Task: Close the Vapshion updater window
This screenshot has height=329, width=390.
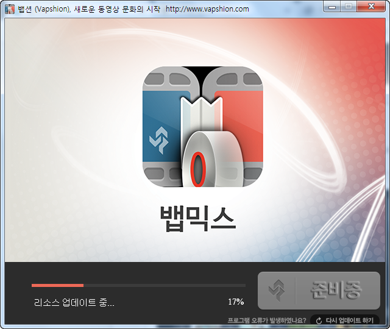Action: (x=371, y=7)
